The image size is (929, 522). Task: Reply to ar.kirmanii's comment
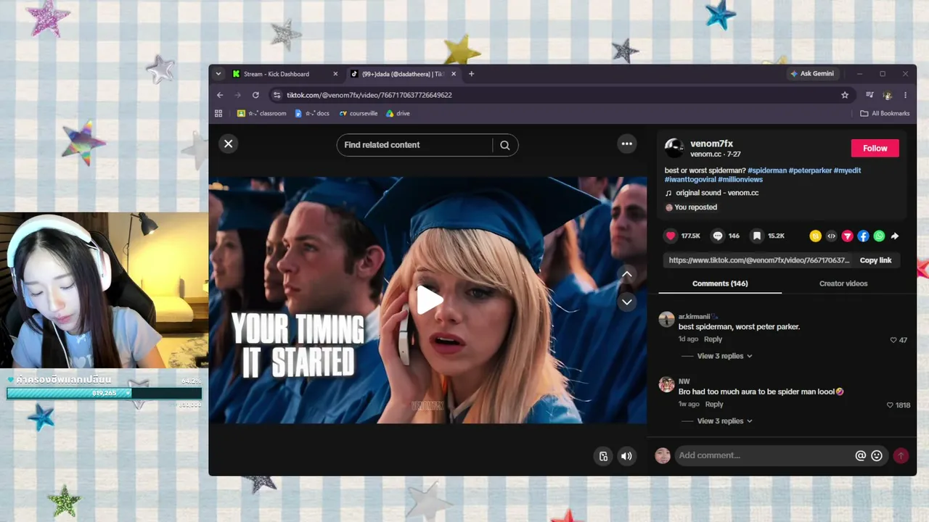(713, 339)
